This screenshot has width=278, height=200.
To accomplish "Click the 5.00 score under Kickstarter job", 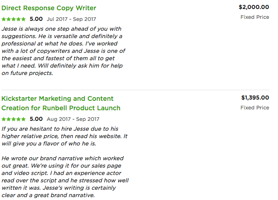I will click(36, 119).
